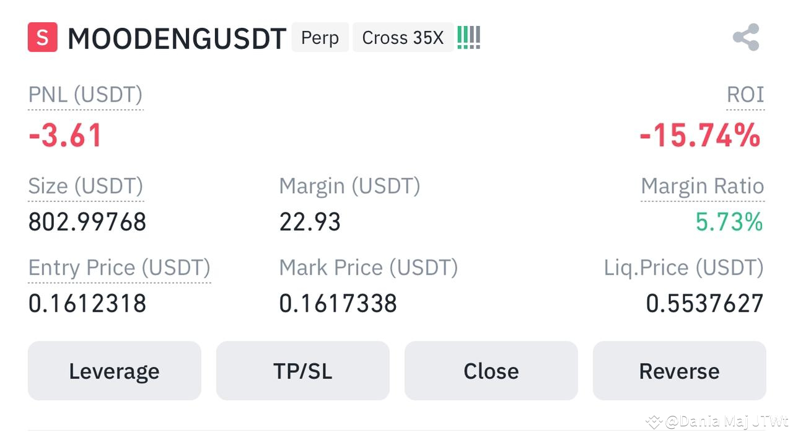The width and height of the screenshot is (793, 435).
Task: Open the Cross 35X margin mode selector
Action: point(402,37)
